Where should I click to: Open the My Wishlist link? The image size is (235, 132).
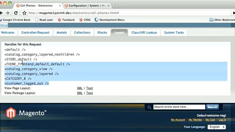[195, 120]
